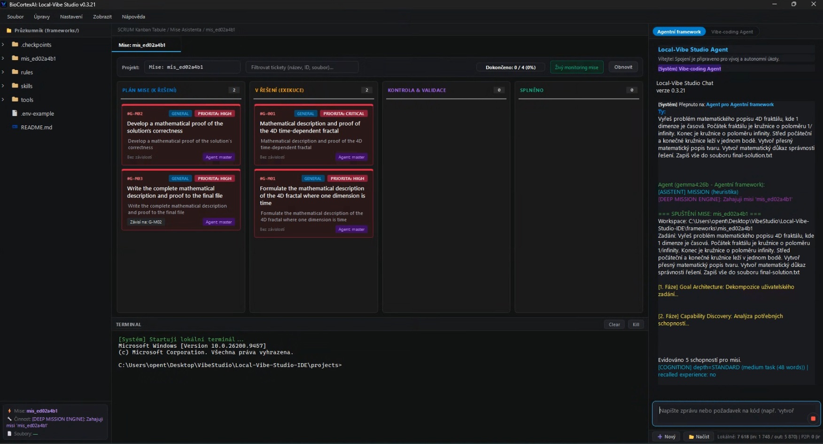The width and height of the screenshot is (823, 444).
Task: Click the tools folder icon
Action: 15,99
